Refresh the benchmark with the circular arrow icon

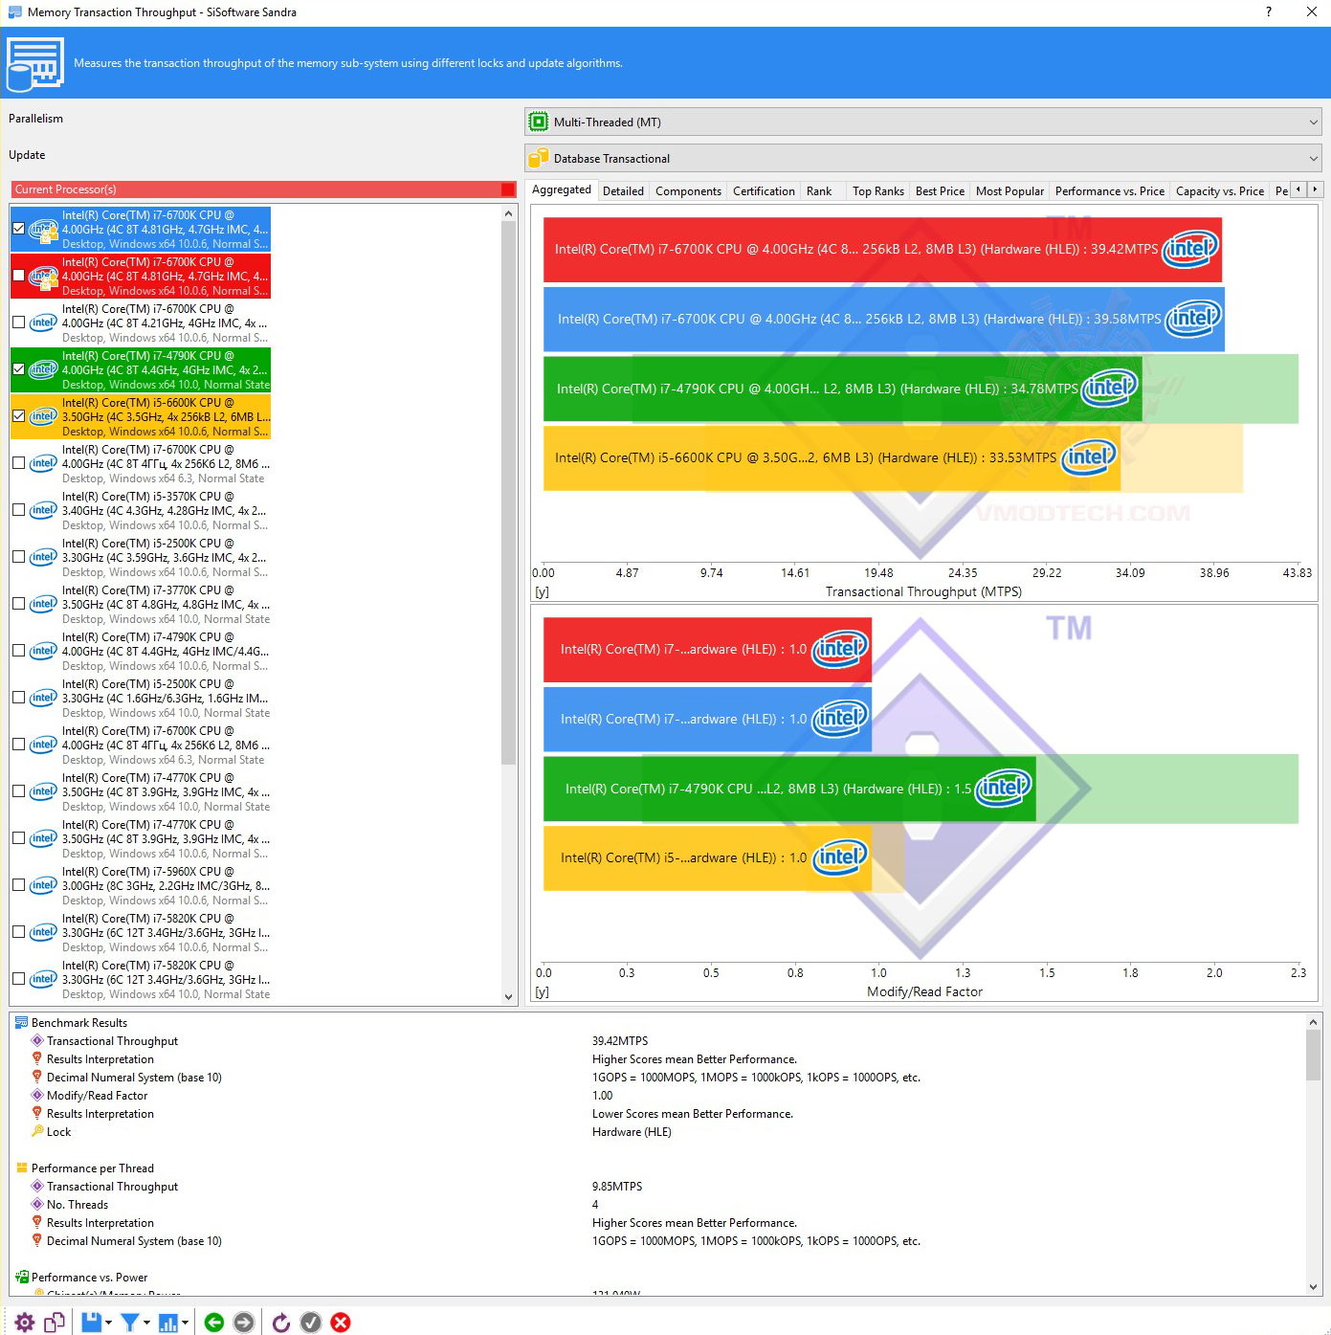[x=281, y=1323]
